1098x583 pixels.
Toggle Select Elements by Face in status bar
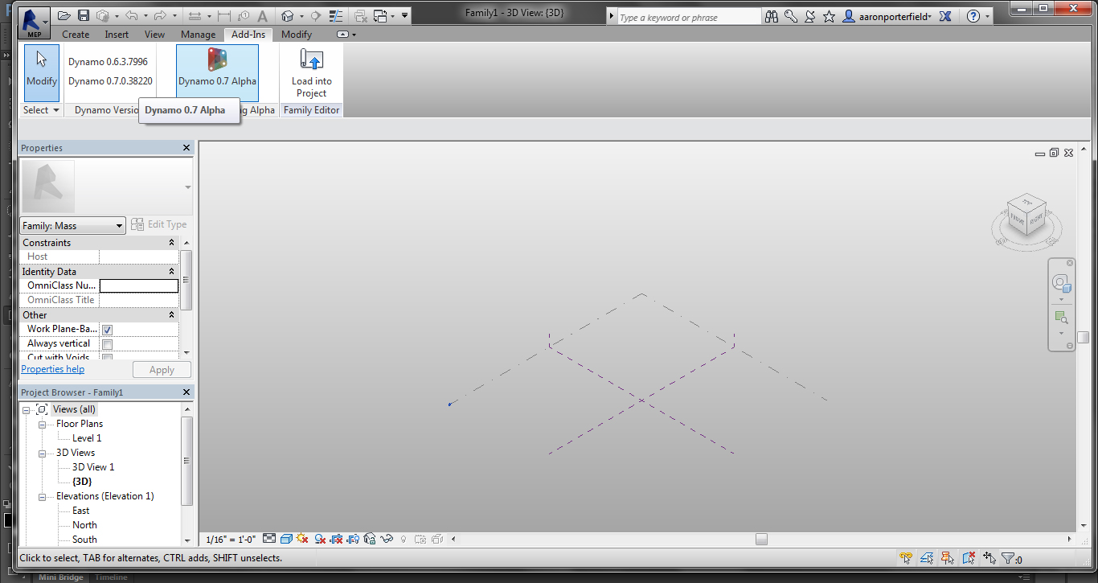969,558
